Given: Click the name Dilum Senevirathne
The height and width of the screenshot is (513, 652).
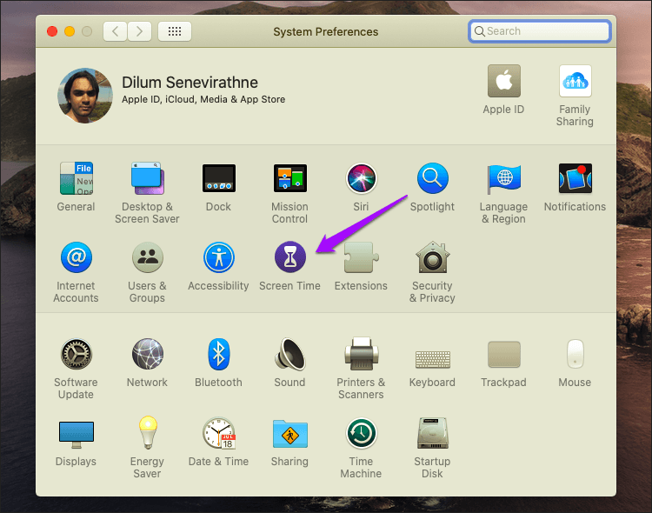Looking at the screenshot, I should pos(190,83).
